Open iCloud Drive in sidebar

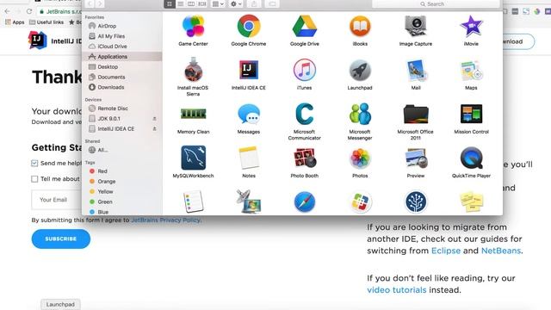[112, 46]
